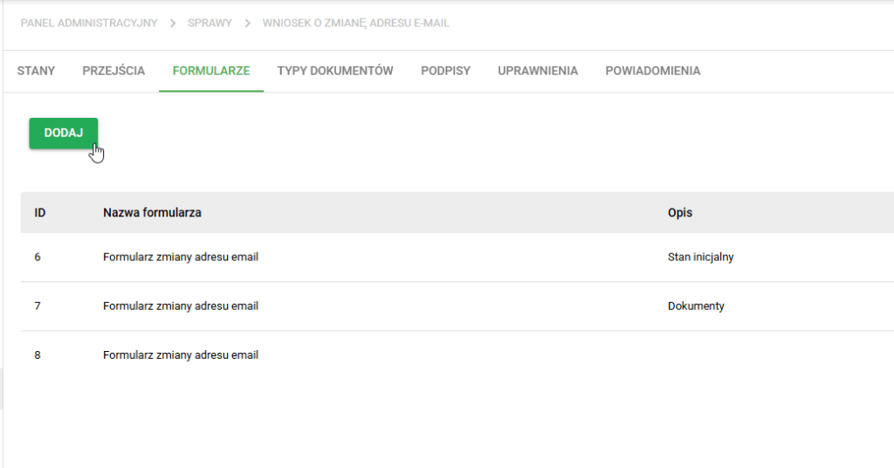Image resolution: width=894 pixels, height=468 pixels.
Task: Open the form name in row ID 7
Action: click(x=181, y=306)
